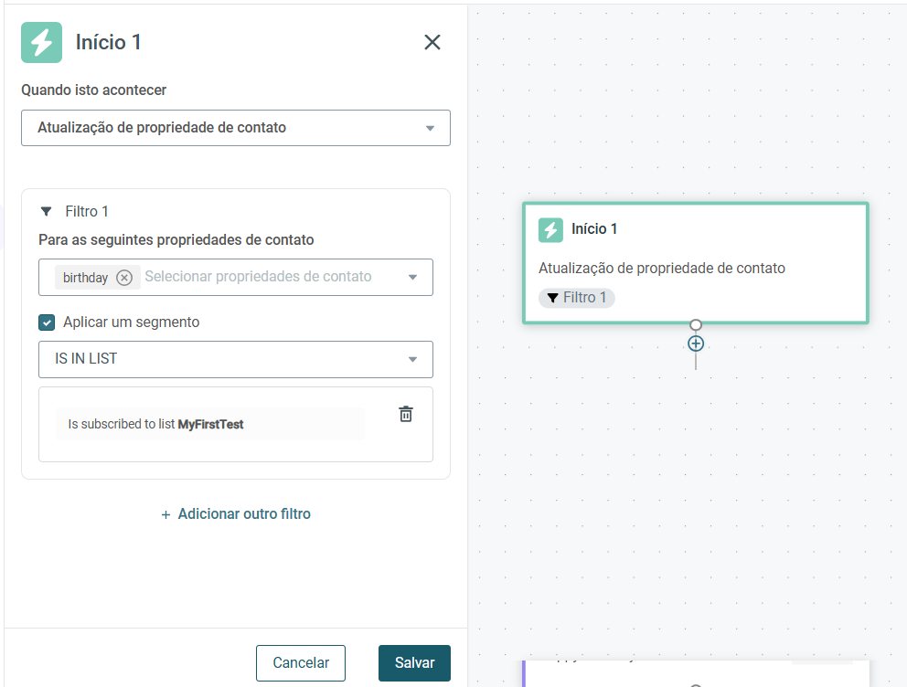Uncheck Aplicar um segmento checkbox
The height and width of the screenshot is (687, 907).
(47, 322)
